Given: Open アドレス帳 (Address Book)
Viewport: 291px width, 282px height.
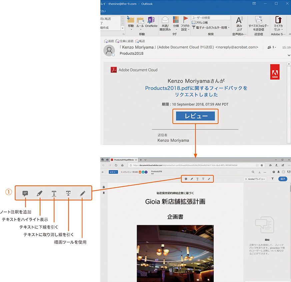Looking at the screenshot, I should pyautogui.click(x=200, y=22).
